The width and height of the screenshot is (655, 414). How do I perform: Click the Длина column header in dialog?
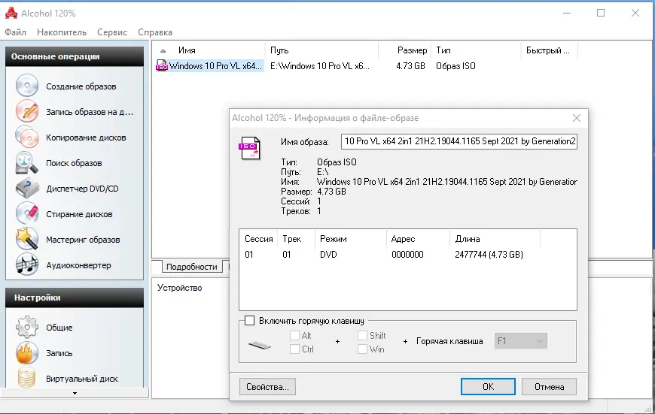point(495,239)
